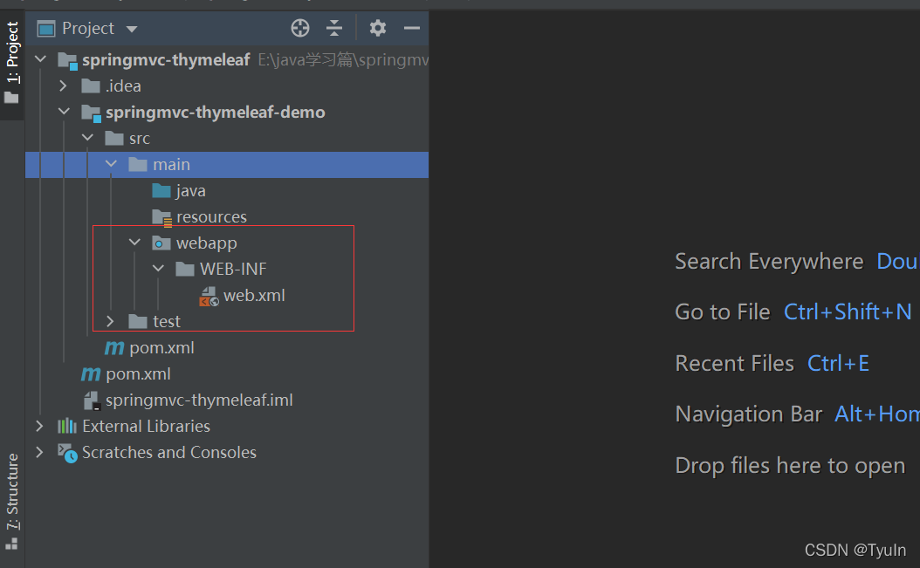Toggle the 1: Project side tab
This screenshot has width=920, height=568.
coord(12,62)
